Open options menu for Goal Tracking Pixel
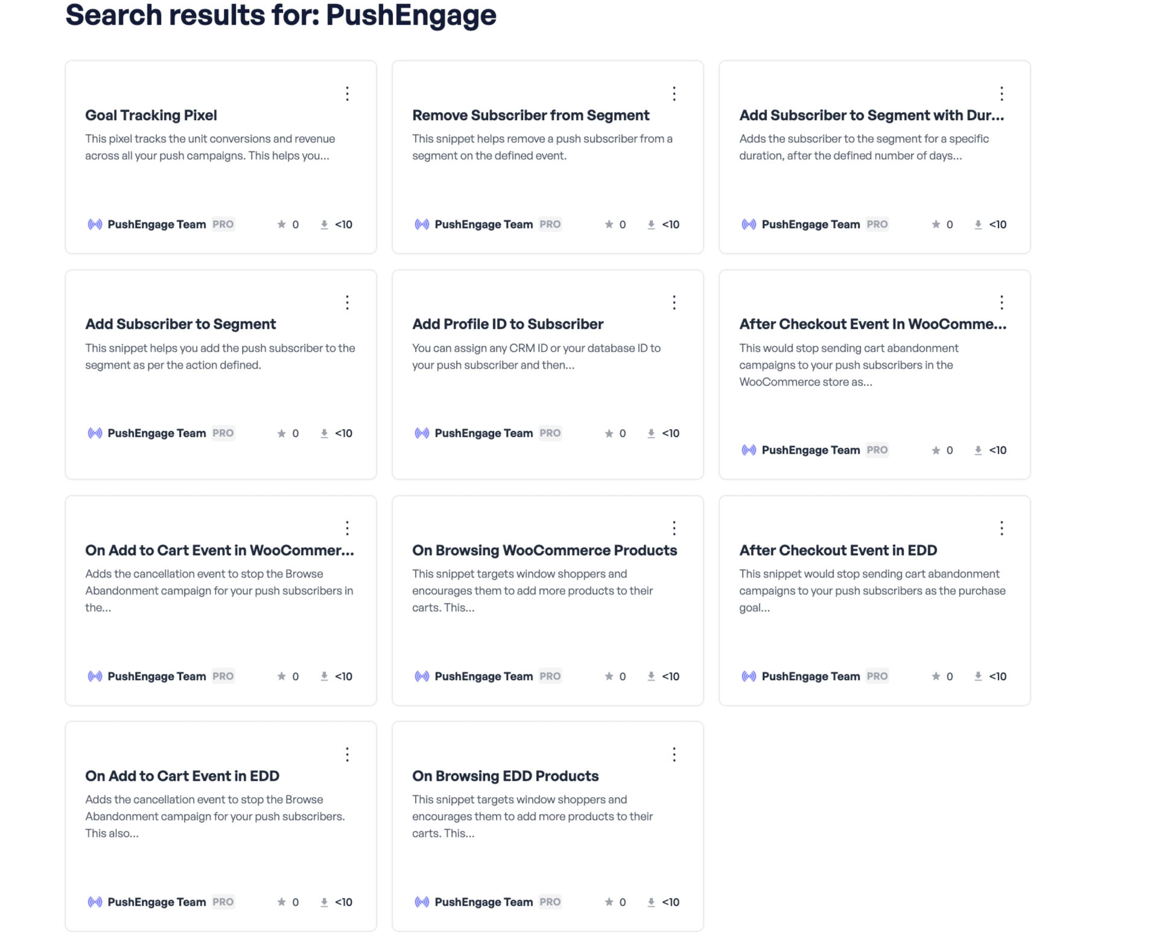Viewport: 1157px width, 942px height. [347, 94]
